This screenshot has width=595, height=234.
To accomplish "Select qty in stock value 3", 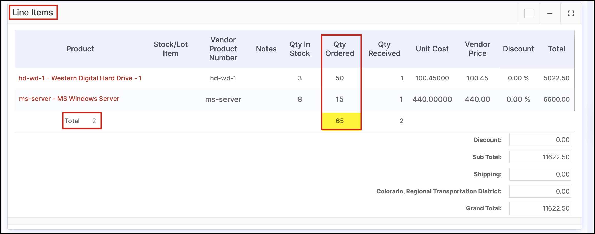I will click(x=300, y=78).
